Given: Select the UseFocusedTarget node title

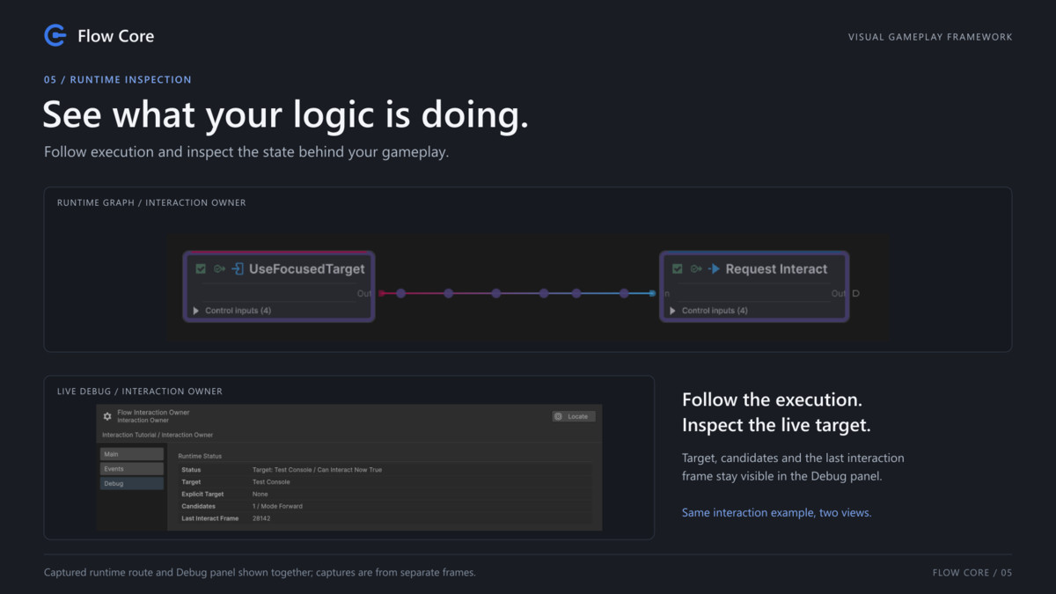Looking at the screenshot, I should point(306,269).
